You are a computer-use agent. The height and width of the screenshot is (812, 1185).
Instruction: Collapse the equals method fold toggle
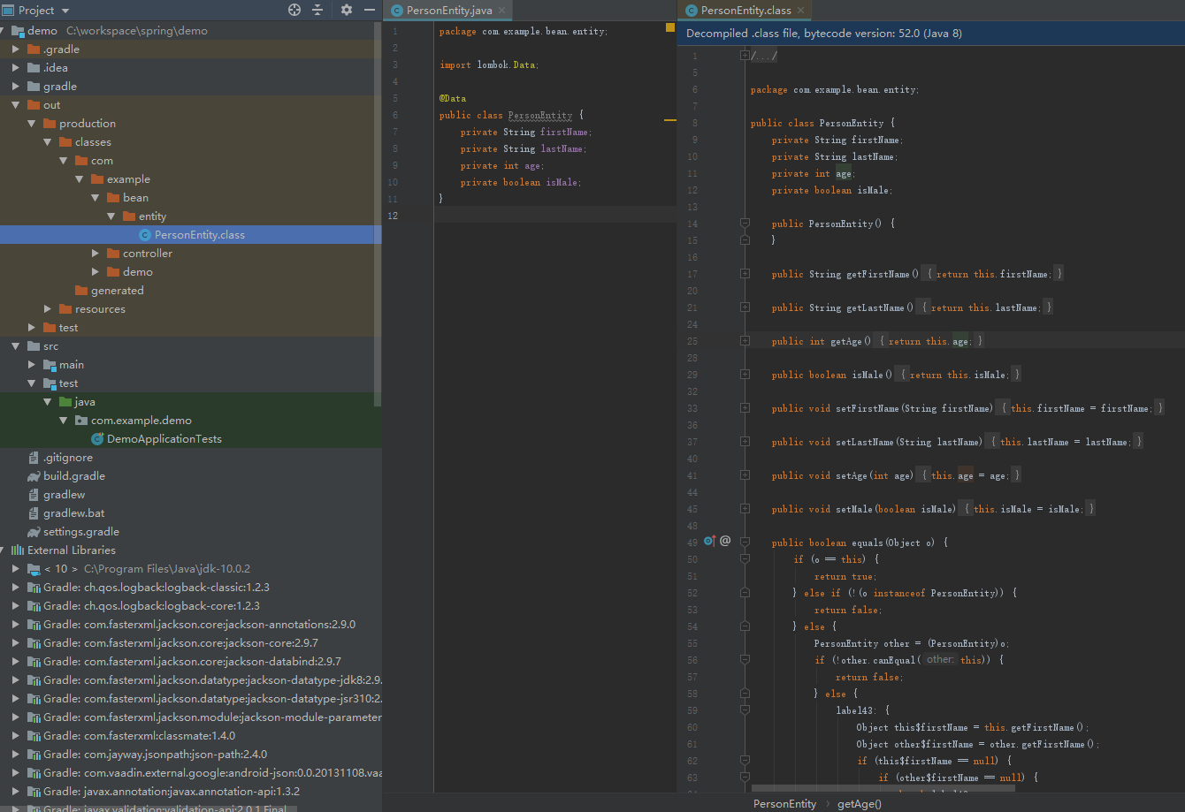tap(745, 543)
